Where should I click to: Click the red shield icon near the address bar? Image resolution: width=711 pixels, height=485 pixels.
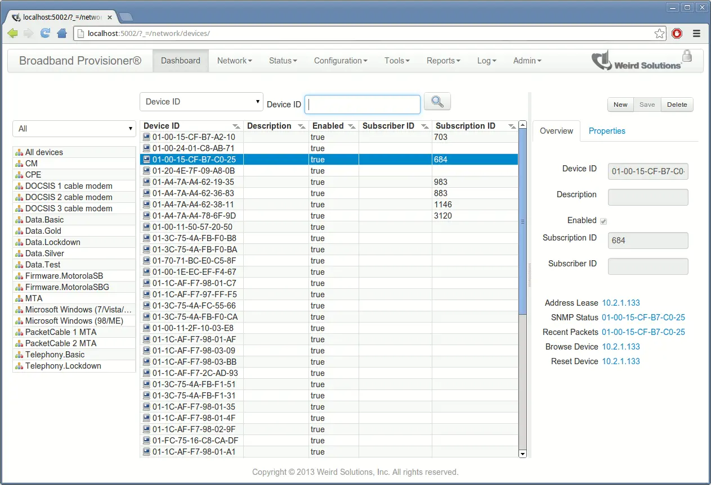tap(677, 33)
